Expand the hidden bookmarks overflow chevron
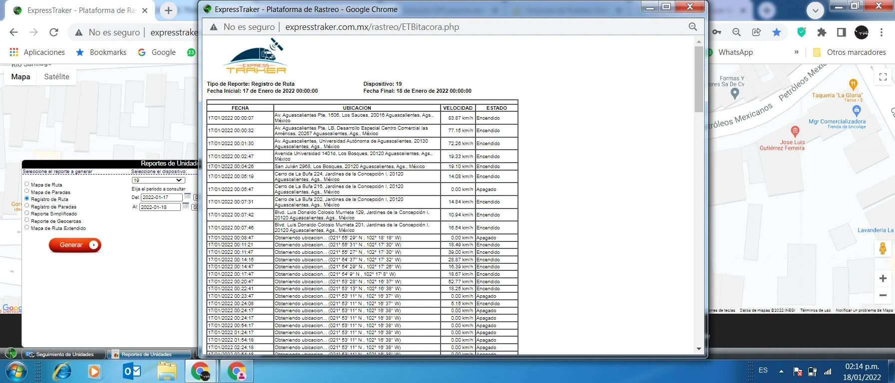 tap(797, 52)
